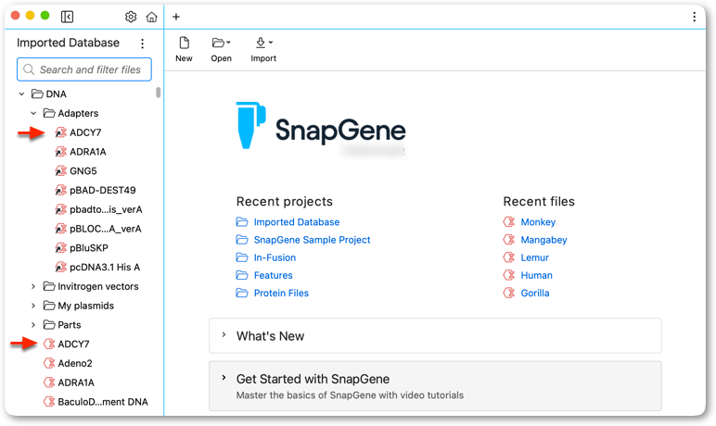Viewport: 716px width, 426px height.
Task: Open the Features recent project
Action: tap(273, 275)
